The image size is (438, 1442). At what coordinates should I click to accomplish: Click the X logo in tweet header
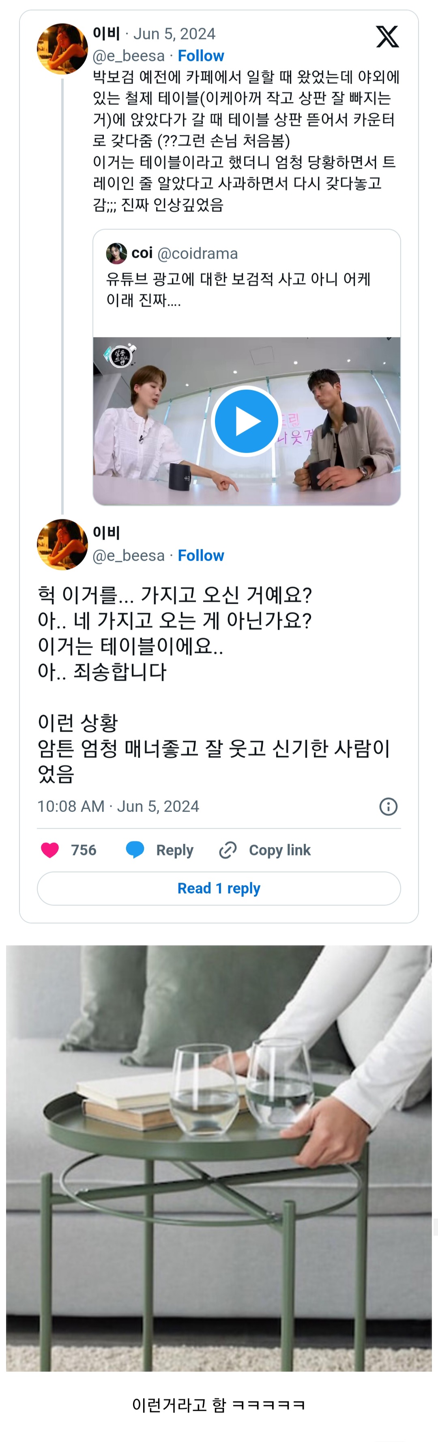(386, 37)
